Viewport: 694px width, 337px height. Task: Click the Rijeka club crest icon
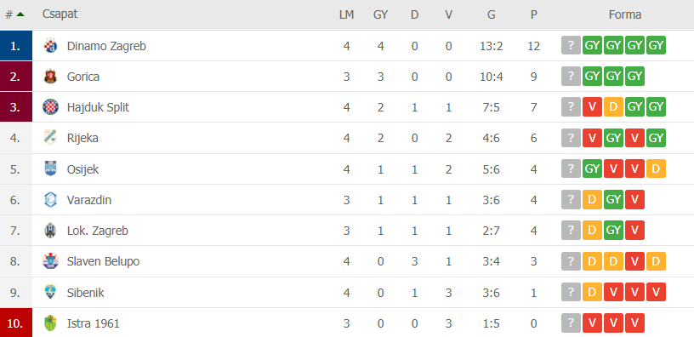coord(50,138)
